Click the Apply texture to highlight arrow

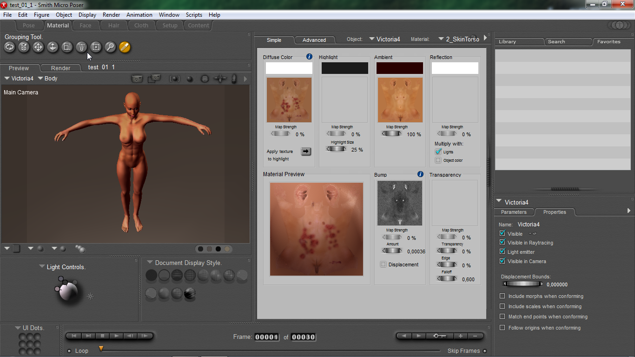[305, 152]
